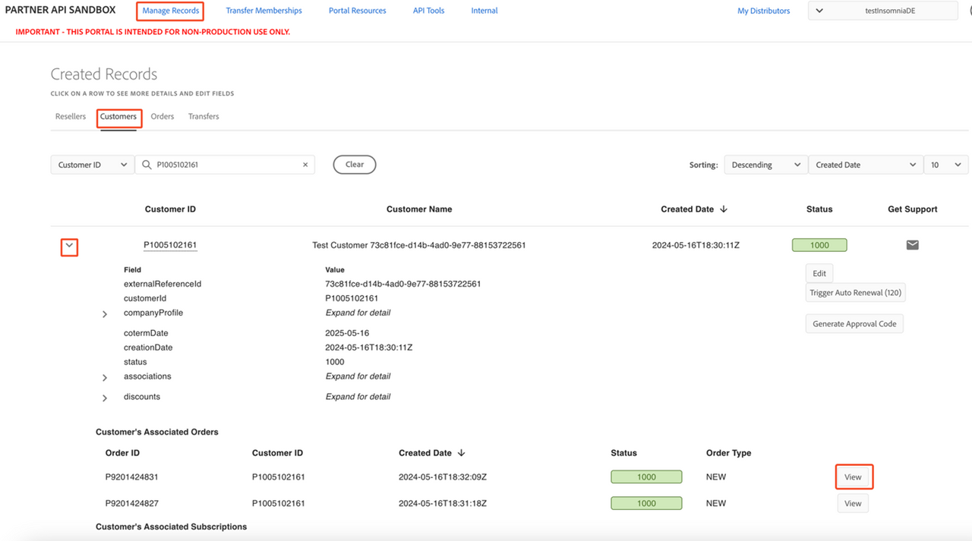Viewport: 972px width, 541px height.
Task: Click the Created Date sort arrow in header
Action: [x=724, y=209]
